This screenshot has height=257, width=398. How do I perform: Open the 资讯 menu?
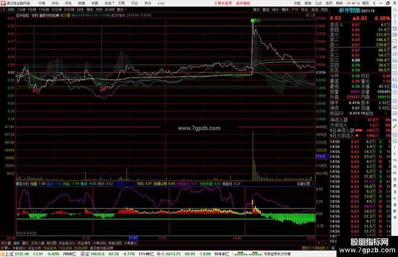point(68,3)
